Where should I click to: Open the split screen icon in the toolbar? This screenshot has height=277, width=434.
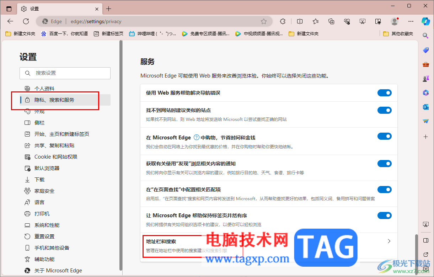(x=300, y=21)
